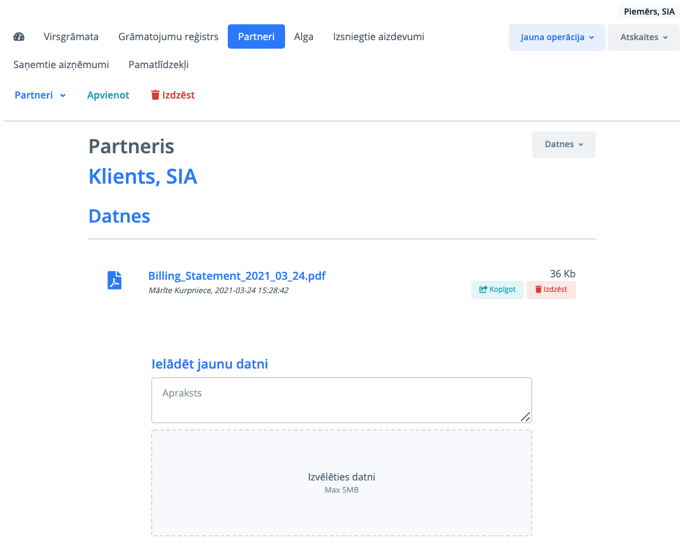Click the Apraksts description field
This screenshot has height=551, width=687.
tap(341, 400)
